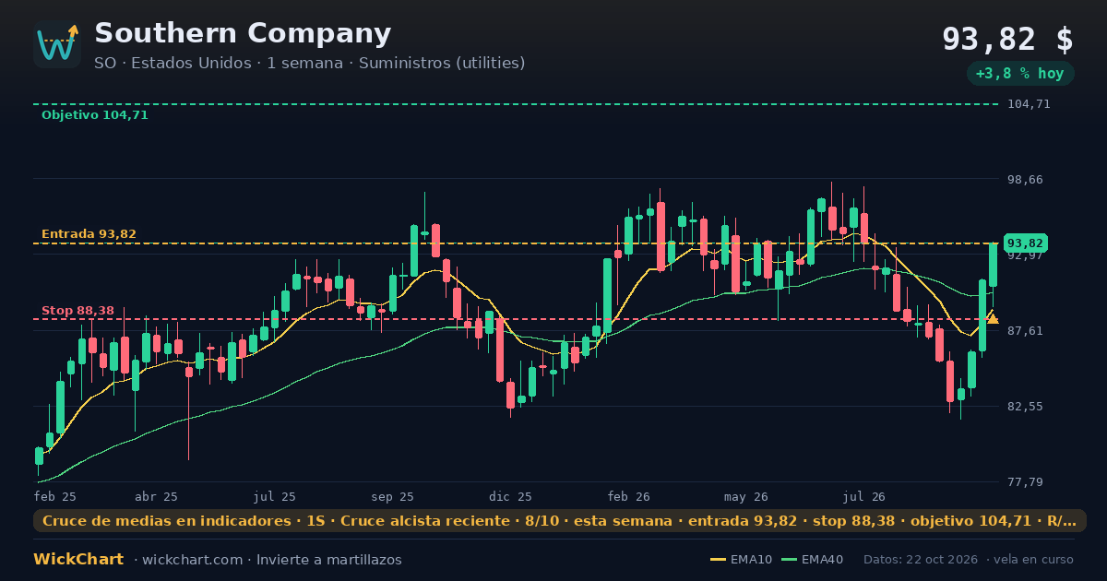Click the "feb 25" date axis label
Image resolution: width=1107 pixels, height=581 pixels.
pyautogui.click(x=55, y=496)
